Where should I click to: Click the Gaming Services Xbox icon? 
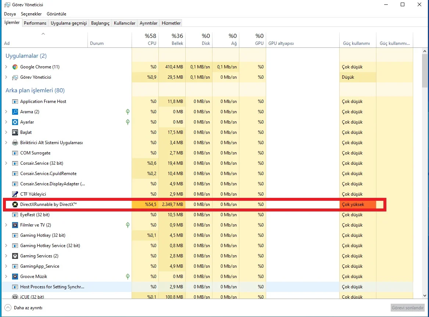coord(15,256)
